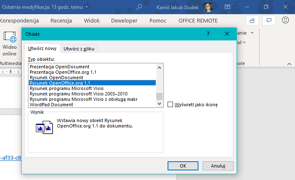The width and height of the screenshot is (295, 180).
Task: Close the Obiekt dialog
Action: click(x=227, y=34)
